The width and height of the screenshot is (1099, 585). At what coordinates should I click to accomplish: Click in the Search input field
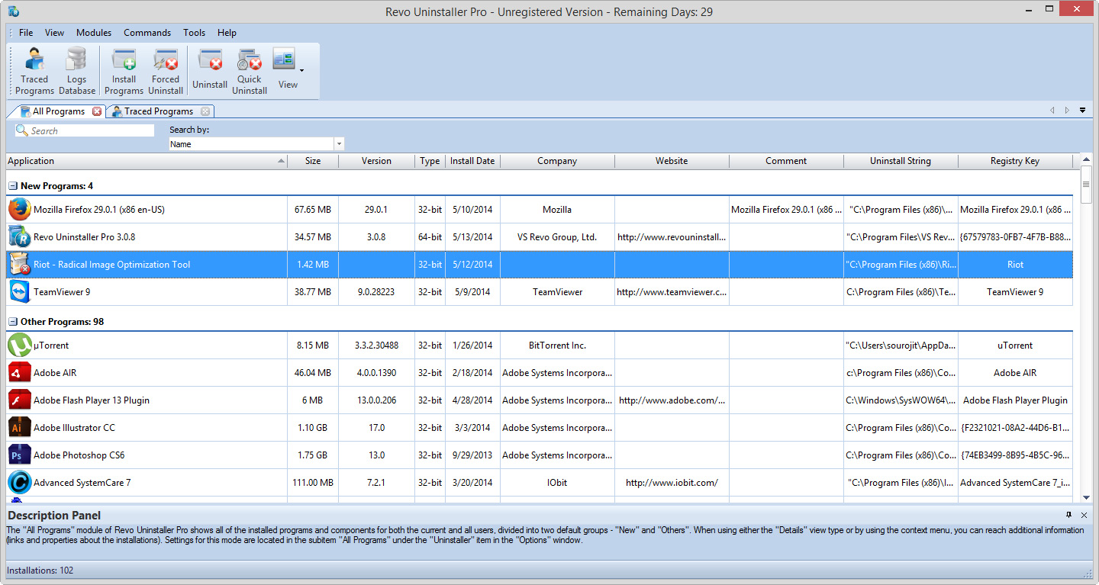(85, 130)
